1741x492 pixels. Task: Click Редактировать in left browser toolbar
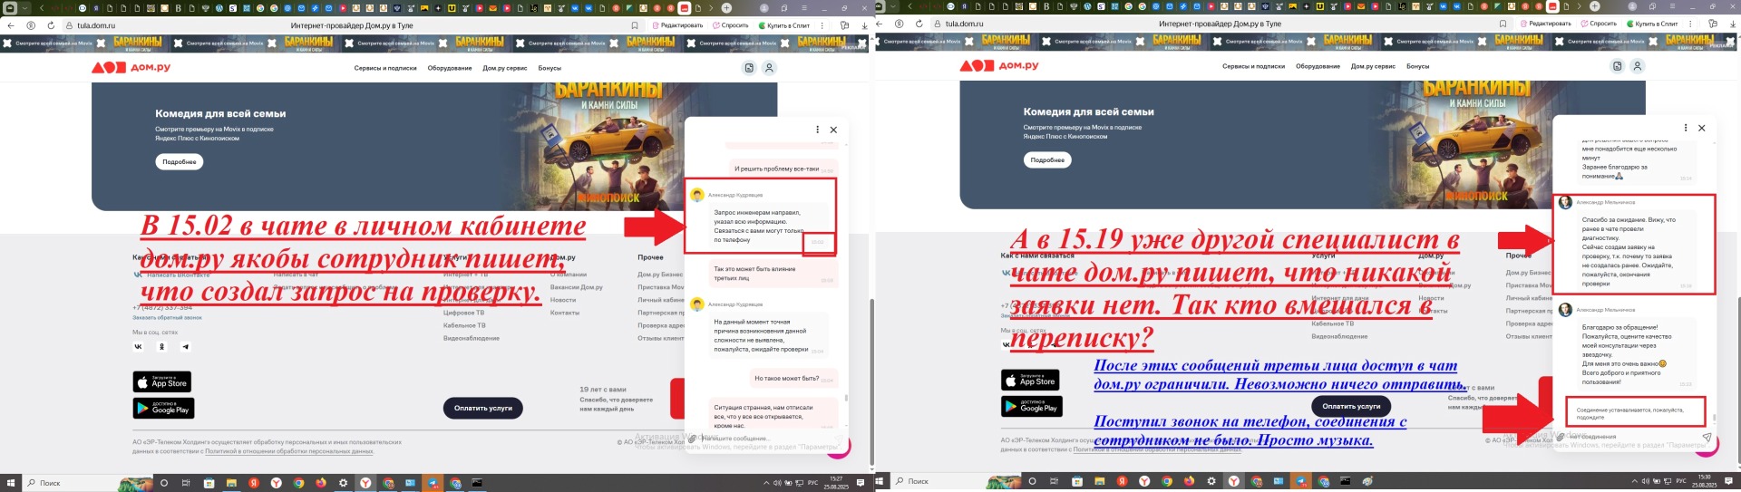click(677, 25)
